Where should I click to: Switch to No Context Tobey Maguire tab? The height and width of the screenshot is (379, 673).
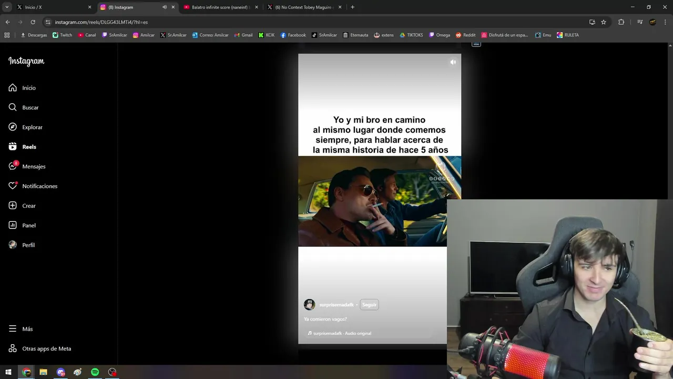[304, 7]
